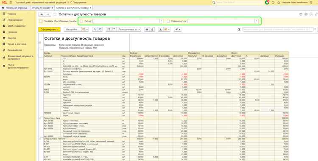Click first icon in top-right form tools
318x161 pixels.
(x=301, y=14)
